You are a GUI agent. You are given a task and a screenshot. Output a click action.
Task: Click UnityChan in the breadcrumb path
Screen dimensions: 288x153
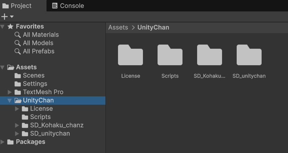click(x=153, y=27)
